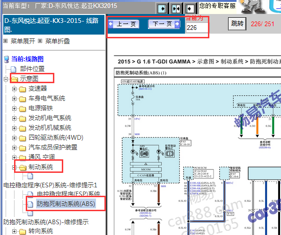The width and height of the screenshot is (281, 235).
Task: Click SD110-11 reference link in diagram
Action: point(145,89)
